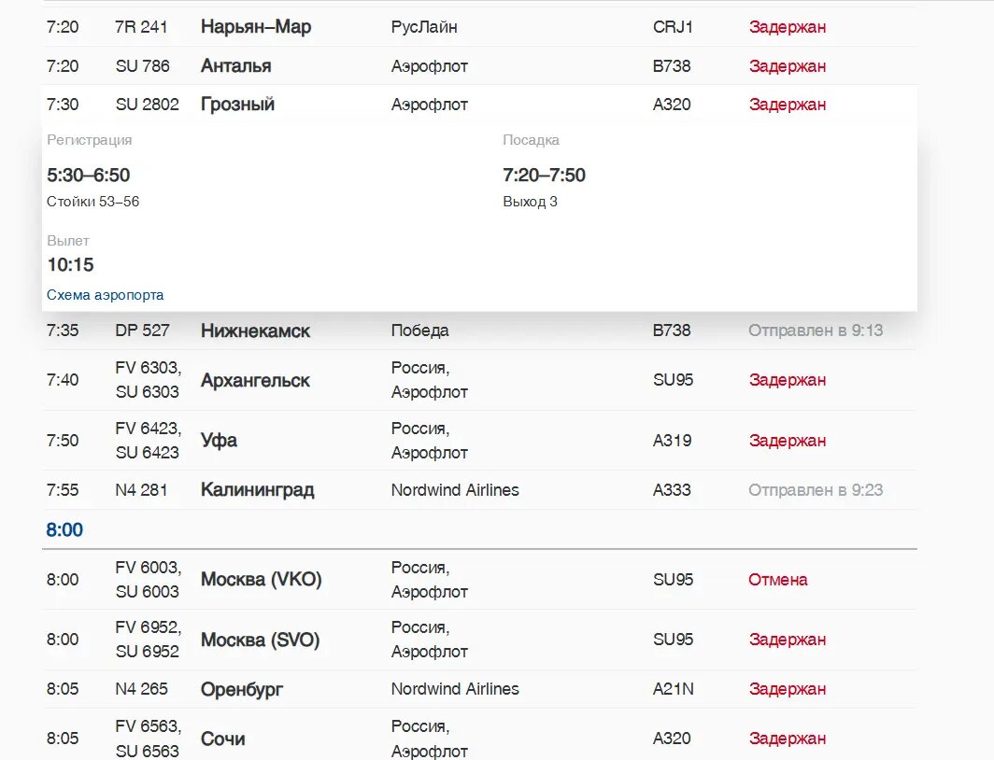This screenshot has width=994, height=760.
Task: Click the Победа airline name
Action: coord(419,331)
